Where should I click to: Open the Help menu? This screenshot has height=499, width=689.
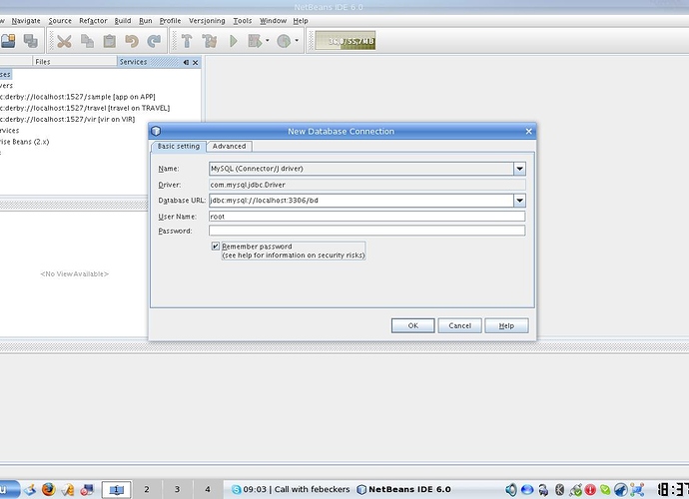pyautogui.click(x=301, y=21)
